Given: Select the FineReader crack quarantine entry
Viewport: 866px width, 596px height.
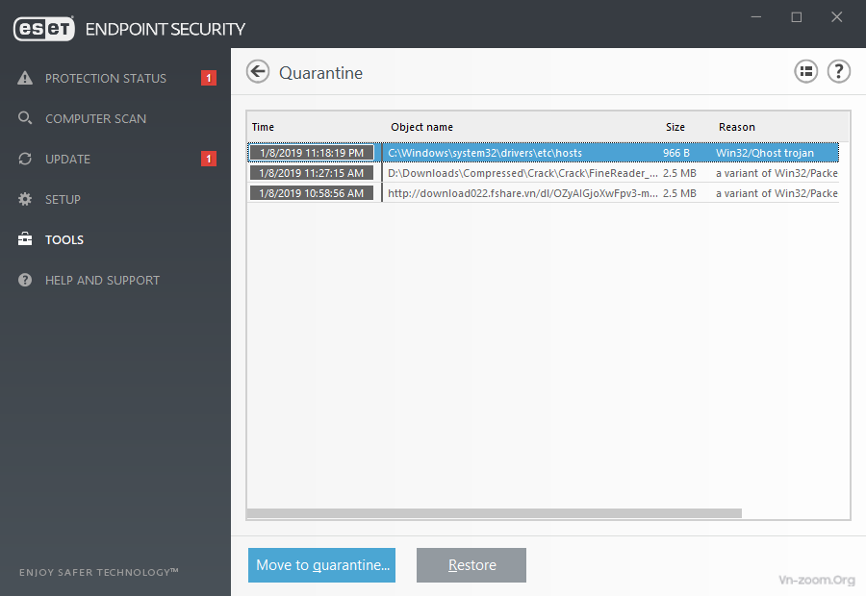Looking at the screenshot, I should pyautogui.click(x=522, y=173).
